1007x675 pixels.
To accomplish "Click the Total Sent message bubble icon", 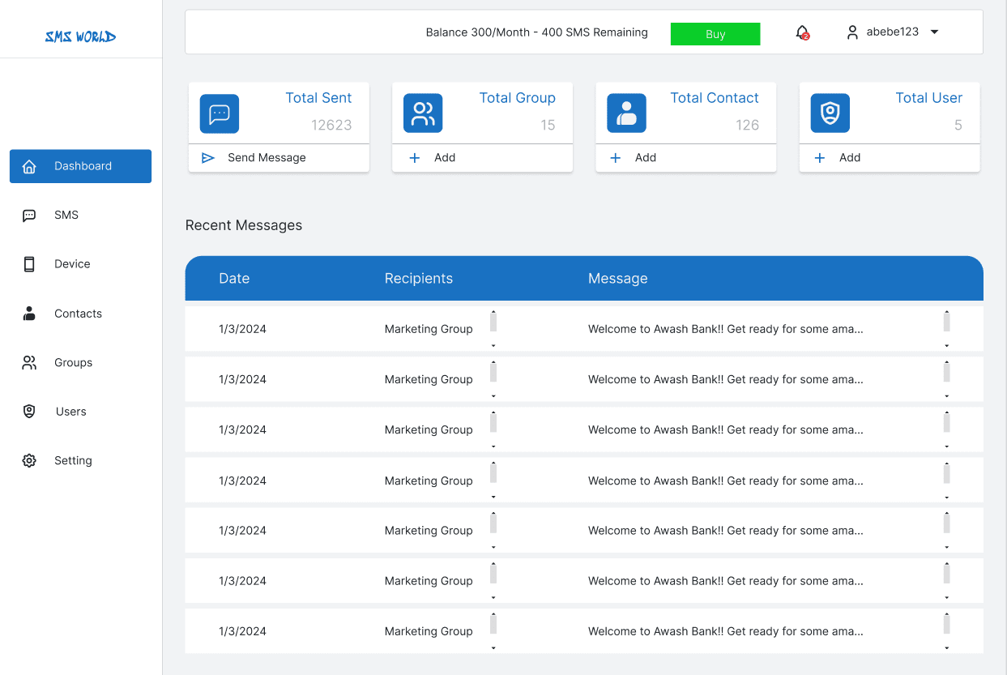I will click(x=220, y=113).
